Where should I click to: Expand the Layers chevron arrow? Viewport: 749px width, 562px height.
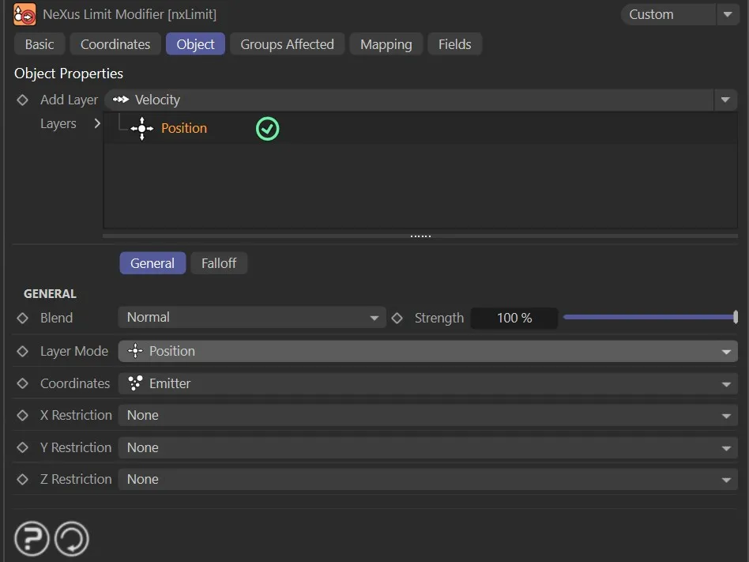click(97, 123)
